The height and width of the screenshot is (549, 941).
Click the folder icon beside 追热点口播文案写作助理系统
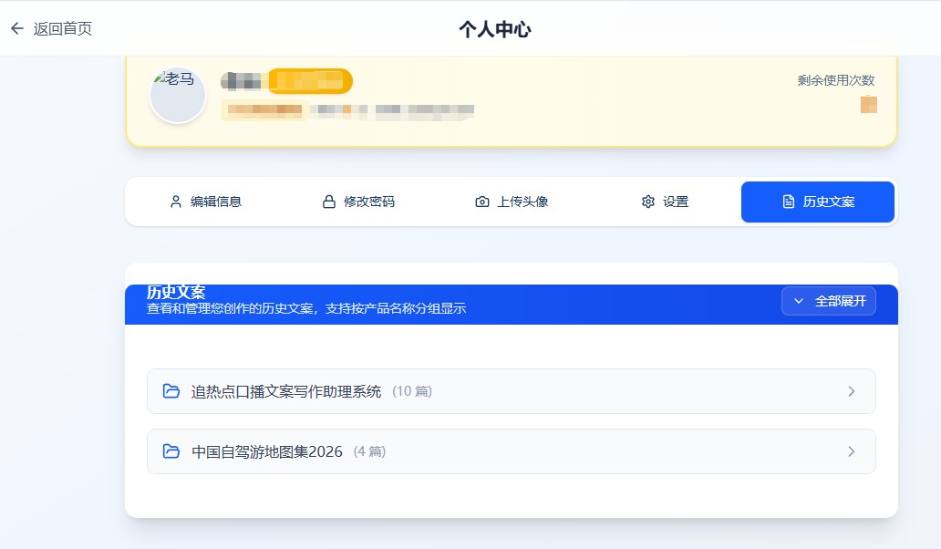pyautogui.click(x=171, y=391)
